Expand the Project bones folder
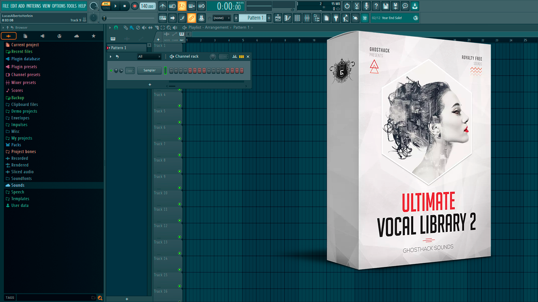 pos(24,151)
